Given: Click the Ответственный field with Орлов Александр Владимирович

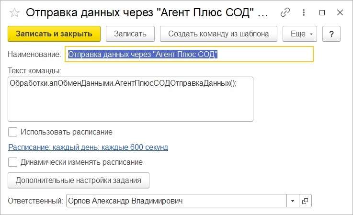Looking at the screenshot, I should (x=176, y=201).
